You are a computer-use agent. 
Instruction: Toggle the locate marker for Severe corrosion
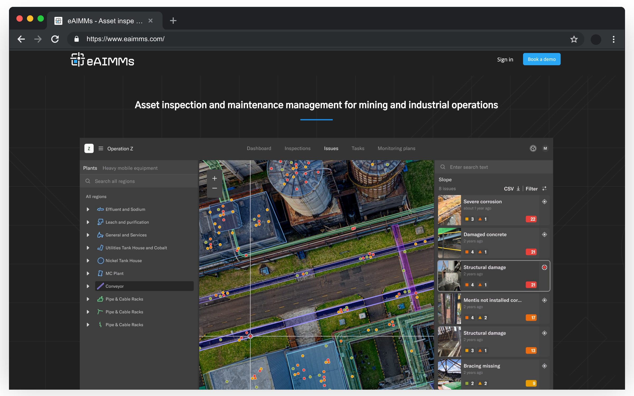(544, 201)
